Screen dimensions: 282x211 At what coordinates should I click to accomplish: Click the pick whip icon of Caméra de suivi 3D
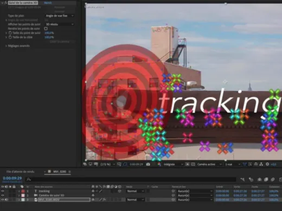click(x=174, y=195)
